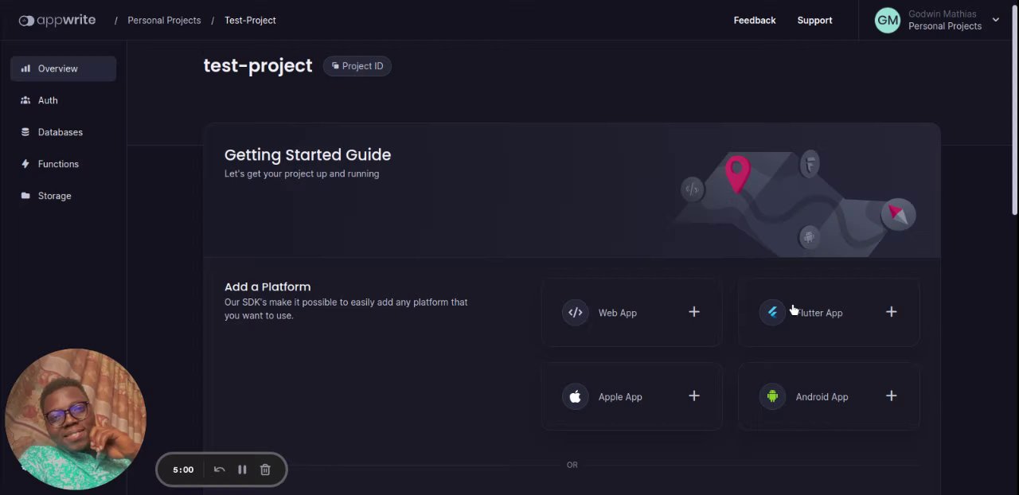Click the Appwrite logo
This screenshot has height=495, width=1019.
coord(57,21)
